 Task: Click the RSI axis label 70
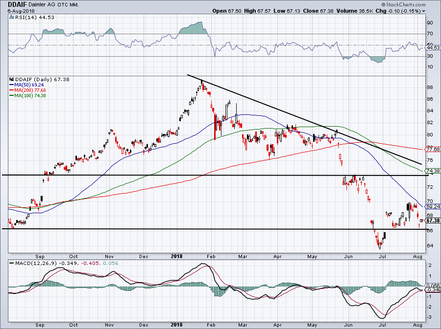(x=430, y=34)
